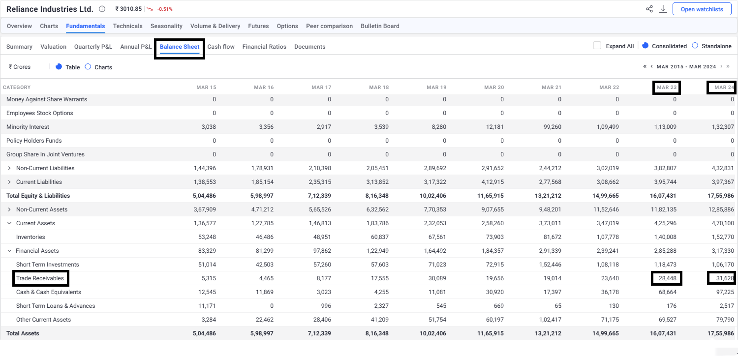The width and height of the screenshot is (738, 357).
Task: Click the MAR 2015 - MAR 2024 range label
Action: (x=687, y=66)
